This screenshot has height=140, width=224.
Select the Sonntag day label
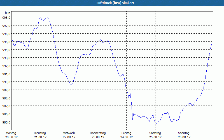point(184,133)
